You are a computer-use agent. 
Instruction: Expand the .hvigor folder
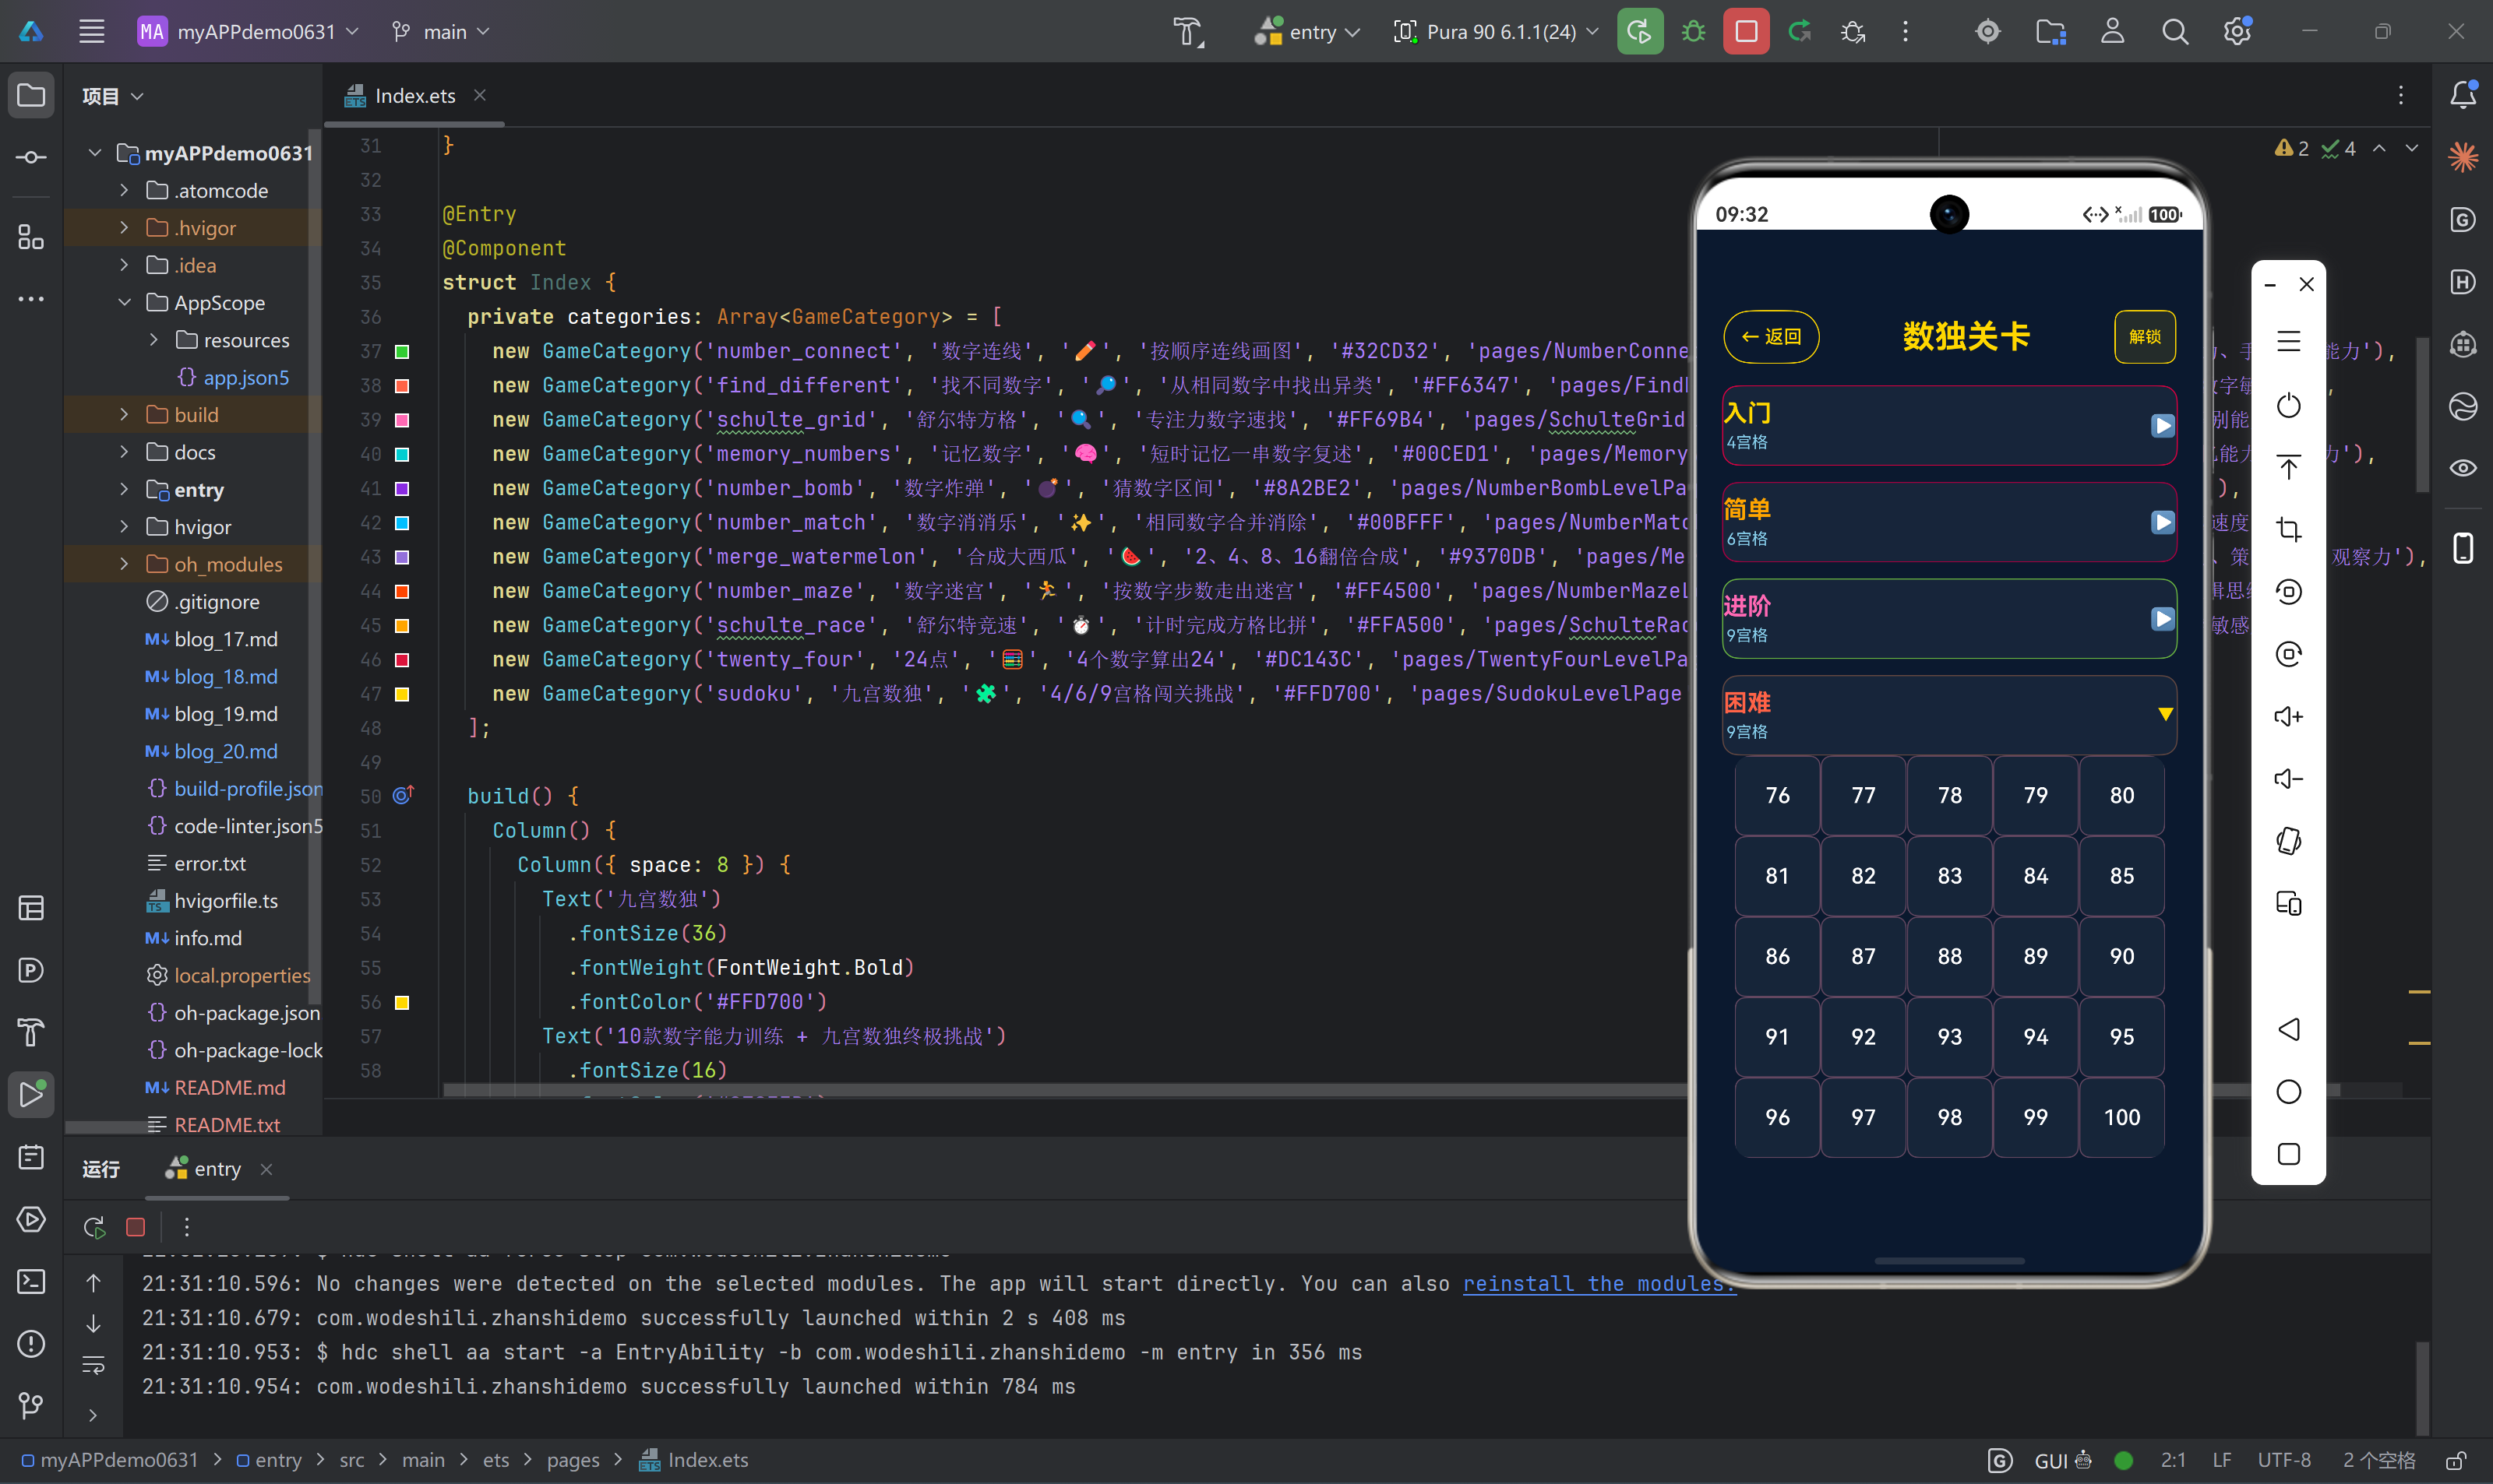coord(123,228)
